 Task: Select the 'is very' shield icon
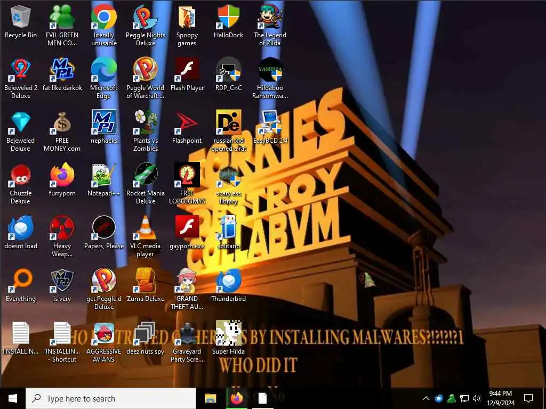tap(62, 285)
